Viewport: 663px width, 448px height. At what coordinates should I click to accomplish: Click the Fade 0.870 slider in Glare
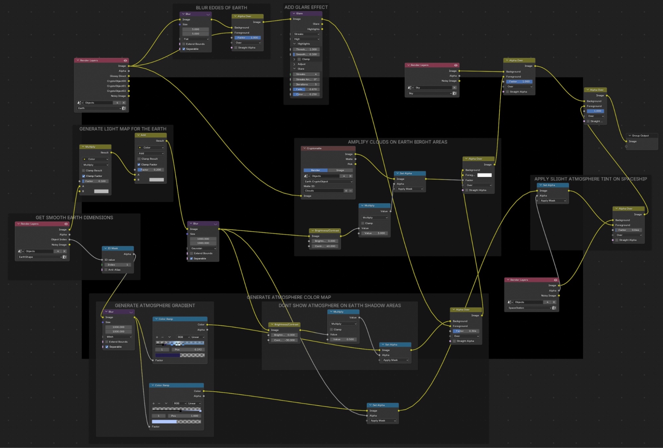point(306,89)
